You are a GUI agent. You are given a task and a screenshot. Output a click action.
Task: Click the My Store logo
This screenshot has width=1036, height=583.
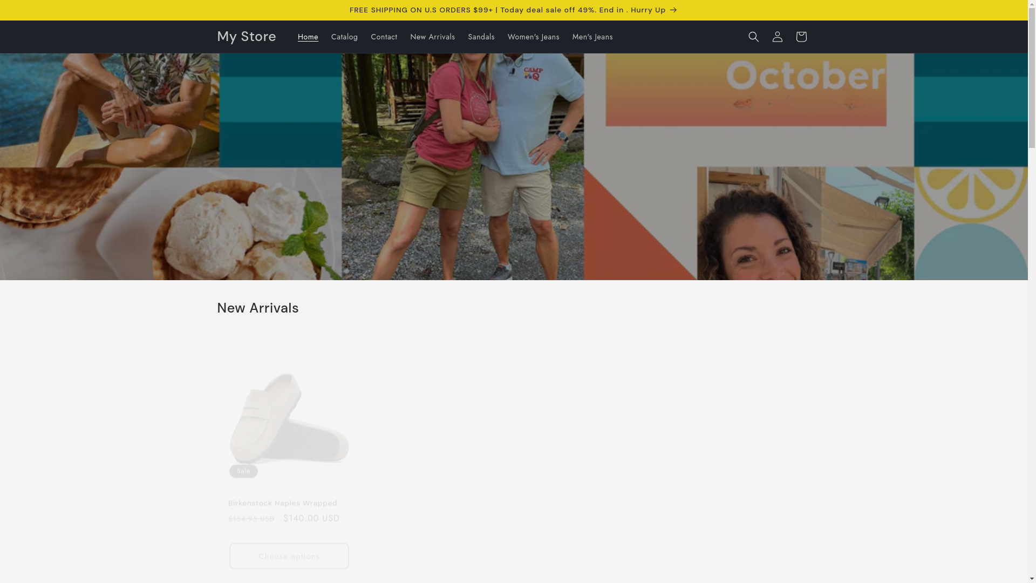click(247, 36)
